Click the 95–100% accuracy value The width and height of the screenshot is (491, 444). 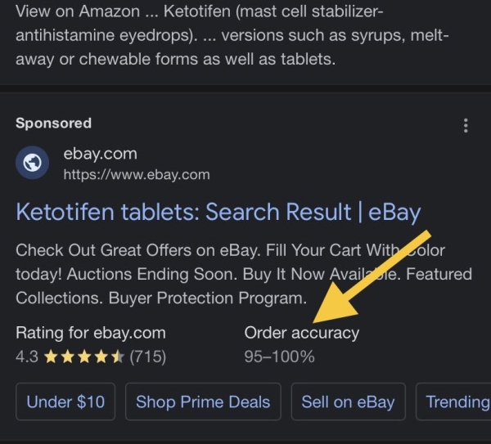click(279, 357)
